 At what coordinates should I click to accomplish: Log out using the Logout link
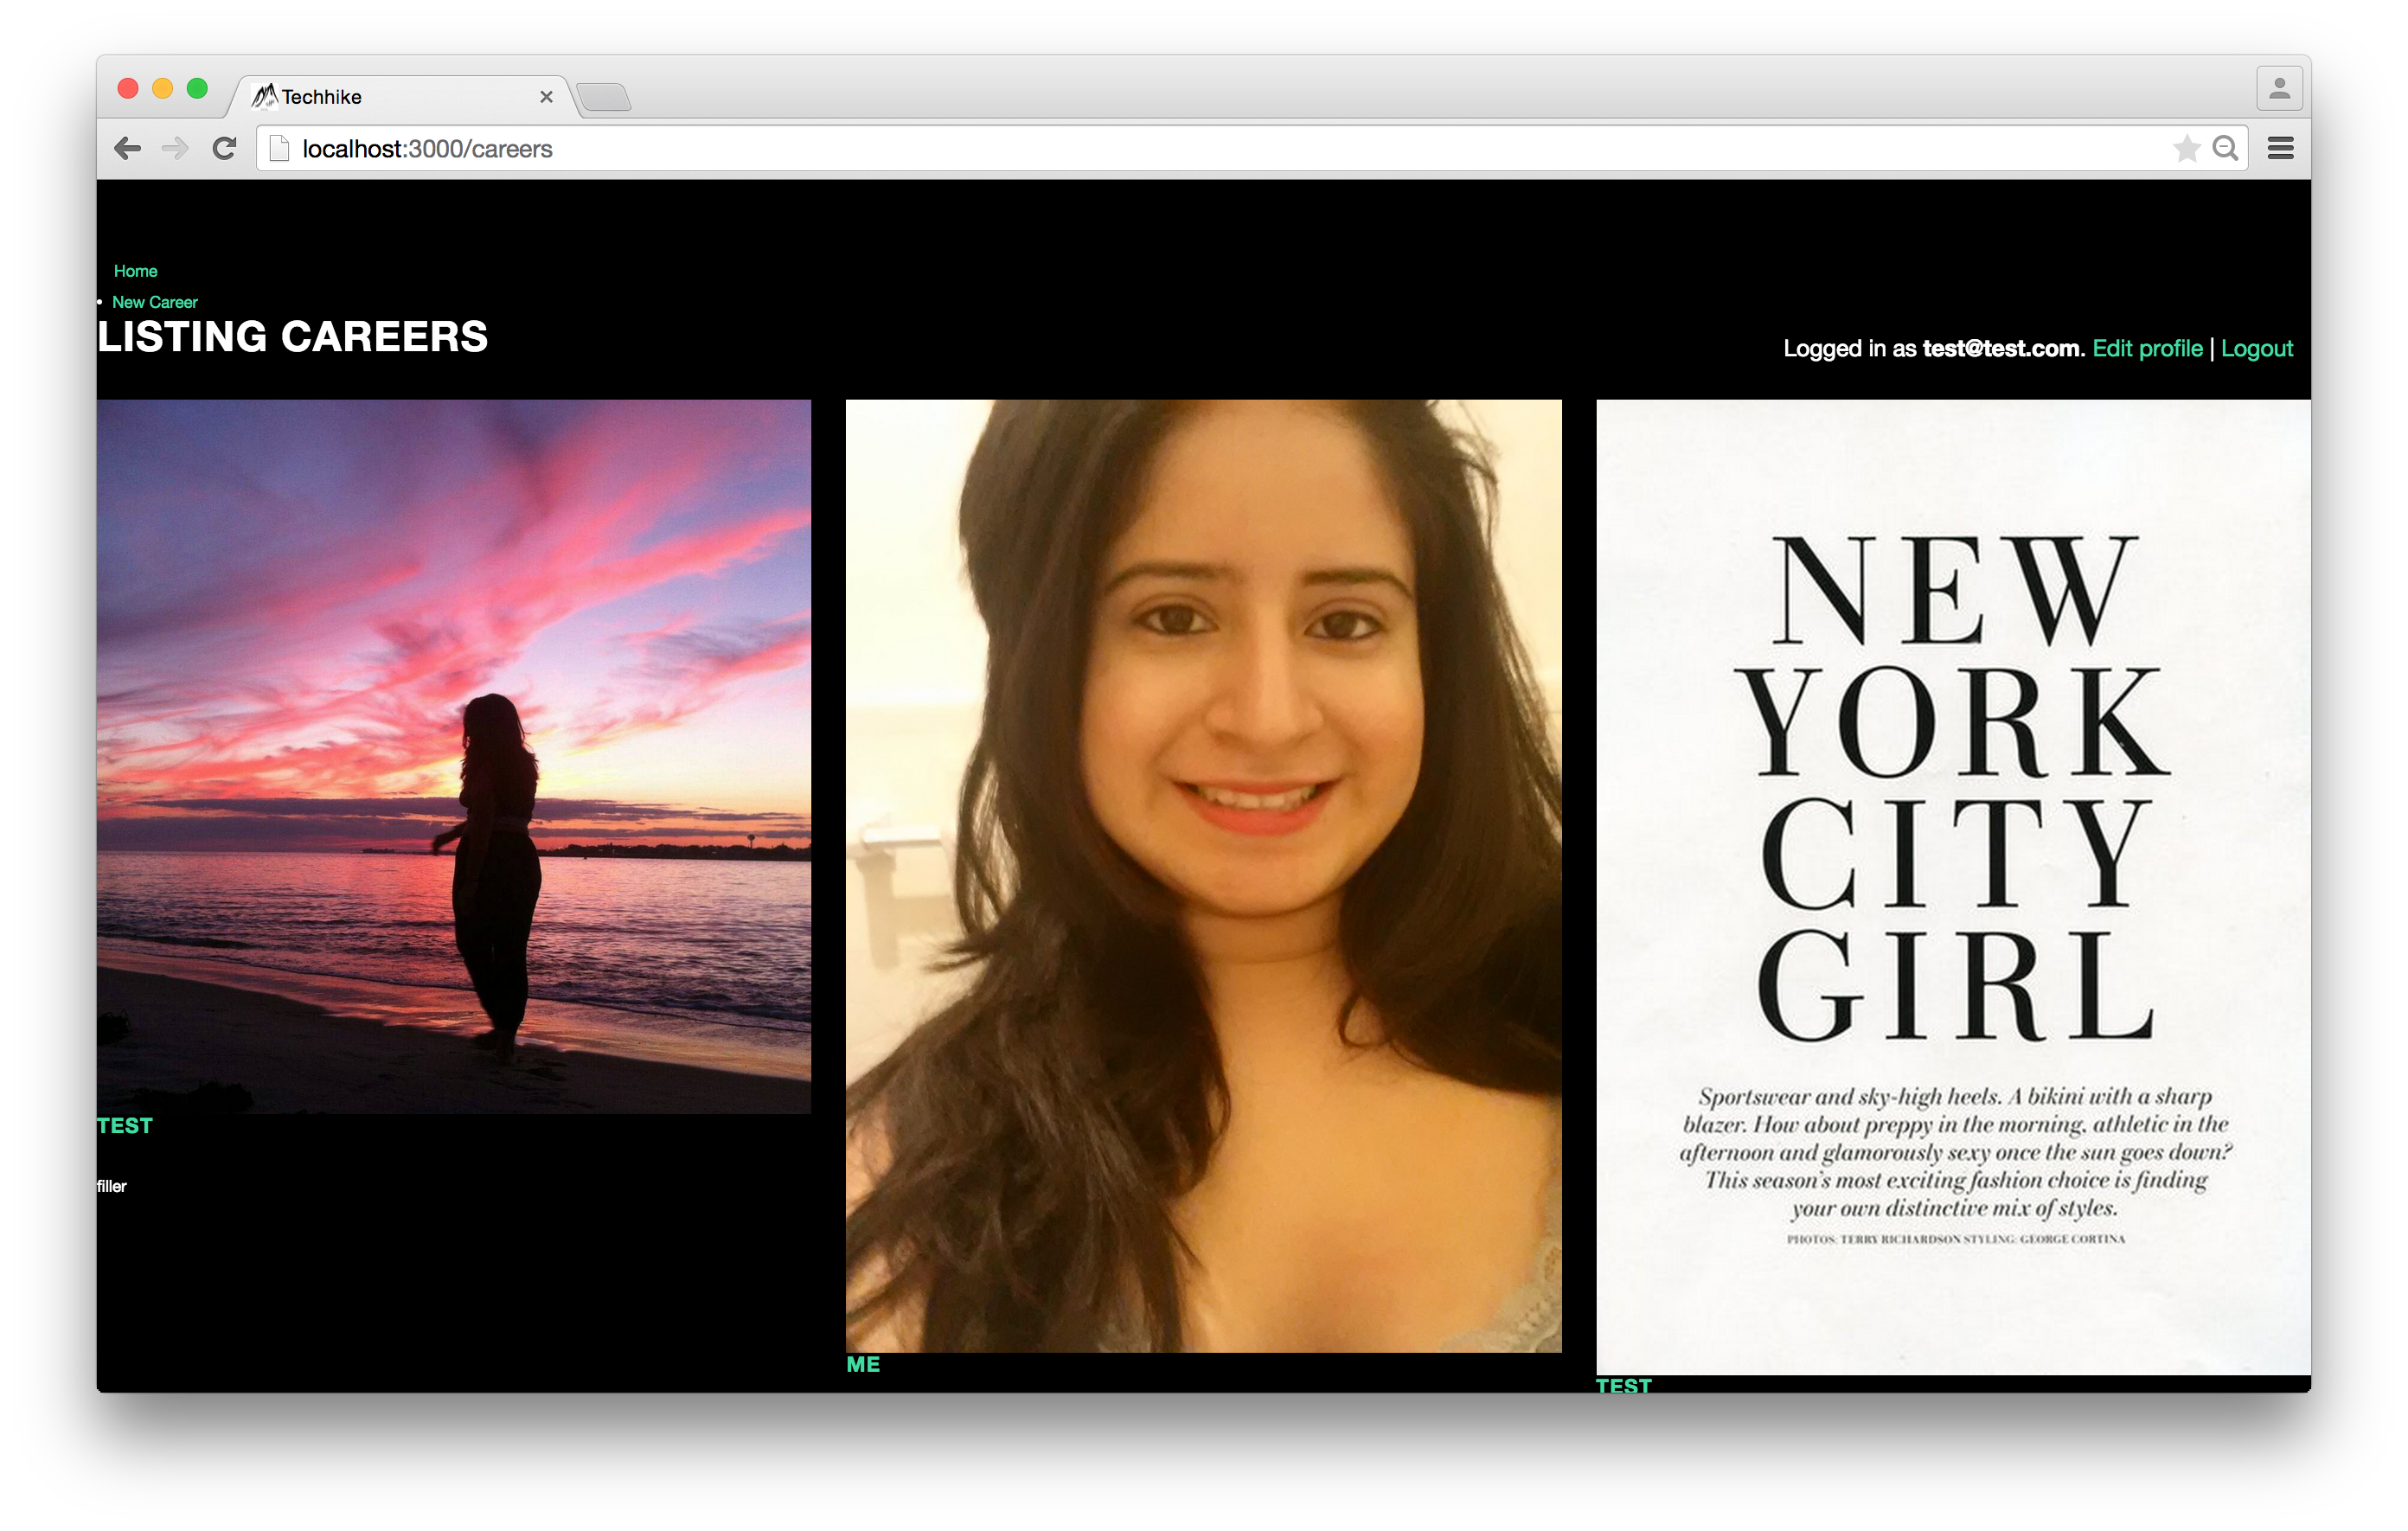coord(2256,348)
